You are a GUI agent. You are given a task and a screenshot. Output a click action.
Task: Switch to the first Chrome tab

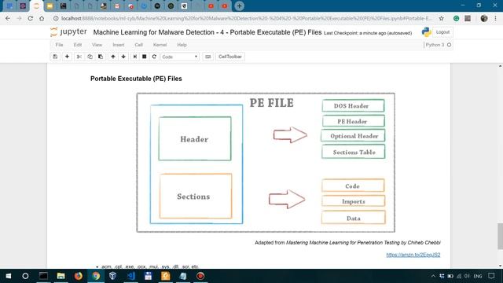coord(9,6)
